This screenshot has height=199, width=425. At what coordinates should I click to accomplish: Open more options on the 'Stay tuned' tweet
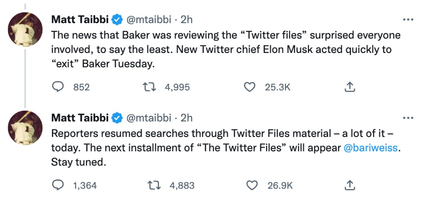pyautogui.click(x=408, y=118)
